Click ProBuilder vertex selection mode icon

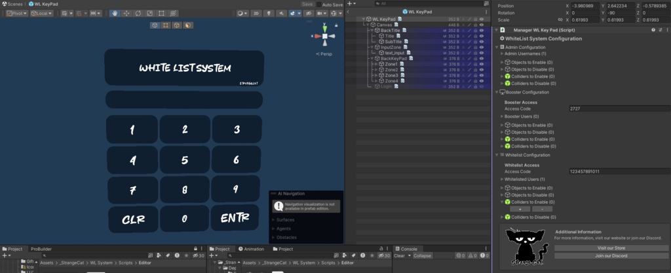[166, 25]
